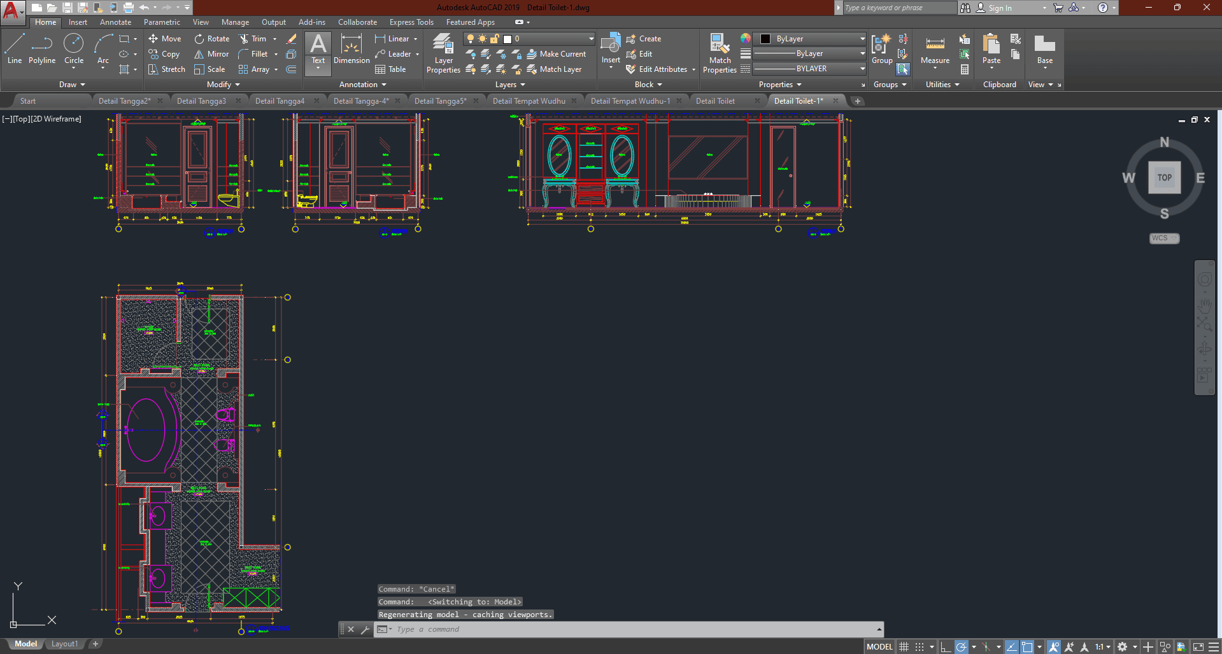Open the Annotate ribbon tab
The width and height of the screenshot is (1222, 654).
pos(115,22)
